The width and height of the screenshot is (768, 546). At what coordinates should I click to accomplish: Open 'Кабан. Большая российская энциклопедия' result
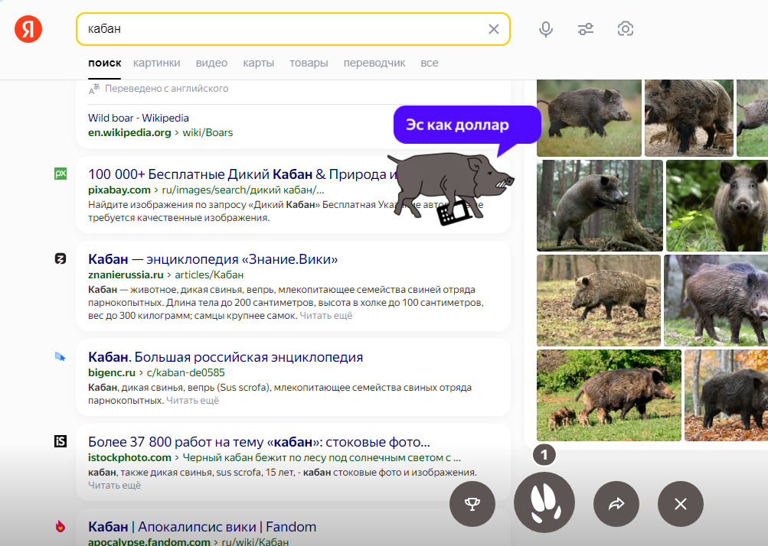[225, 356]
